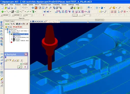Click the New file icon
The image size is (130, 94).
pos(3,8)
